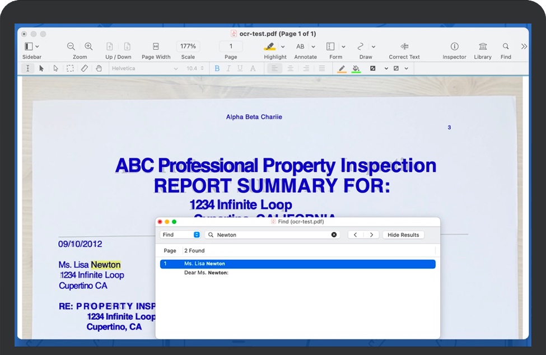Go to next search match arrow
Viewport: 546px width, 355px height.
(371, 235)
